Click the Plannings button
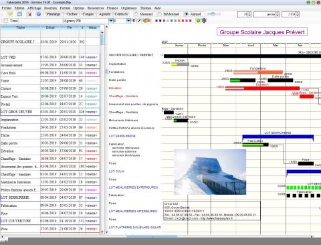Image resolution: width=321 pixels, height=245 pixels. pyautogui.click(x=53, y=14)
